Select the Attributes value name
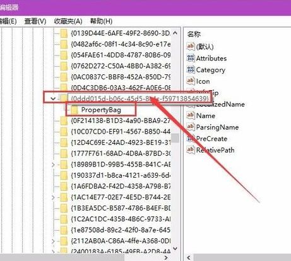 click(x=211, y=58)
